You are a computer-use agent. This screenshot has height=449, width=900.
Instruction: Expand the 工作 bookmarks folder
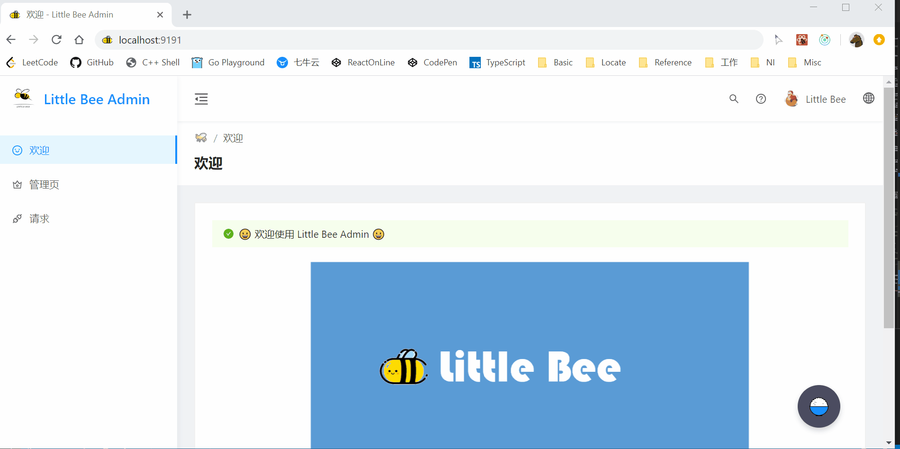(721, 63)
